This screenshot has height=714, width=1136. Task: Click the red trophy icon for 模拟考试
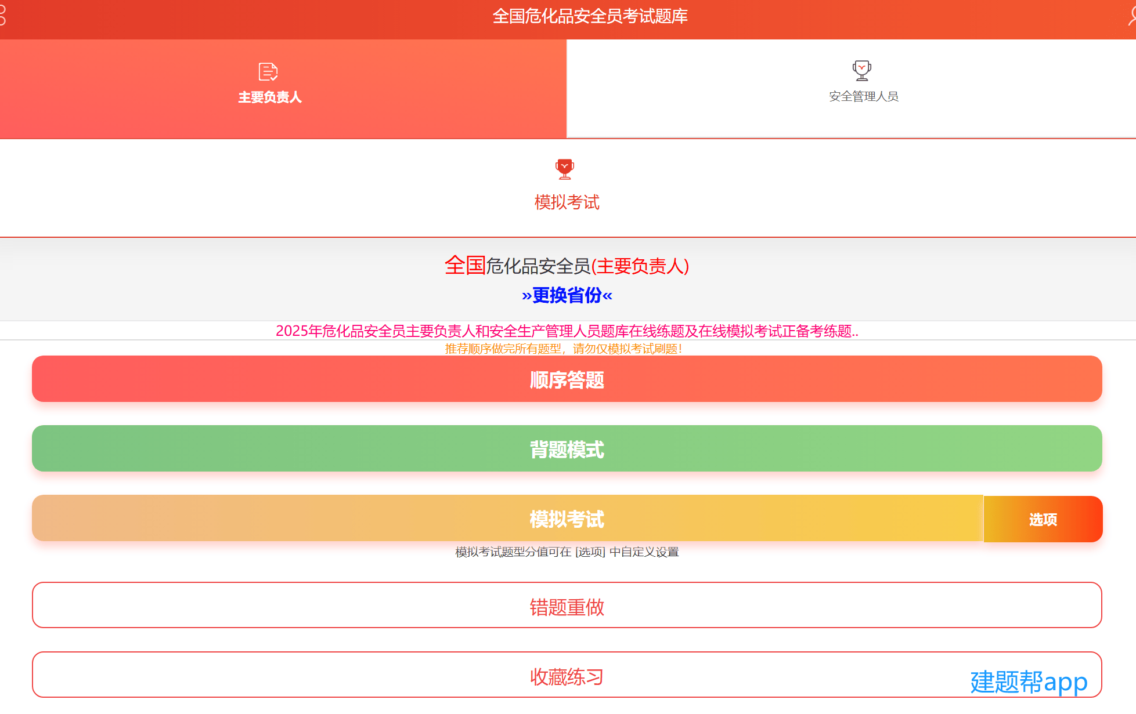565,169
